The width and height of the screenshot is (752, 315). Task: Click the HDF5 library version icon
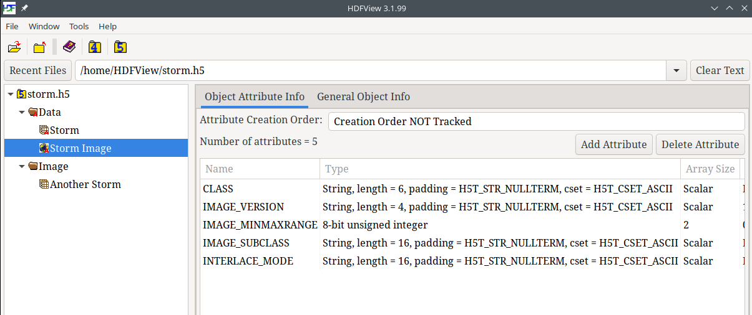click(x=120, y=47)
